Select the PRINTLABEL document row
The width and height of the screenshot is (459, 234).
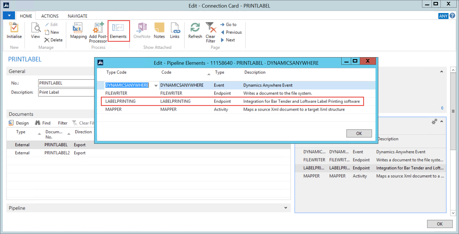[x=149, y=145]
